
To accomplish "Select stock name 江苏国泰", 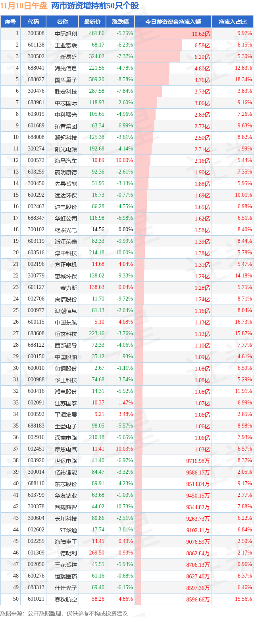I will point(66,403).
